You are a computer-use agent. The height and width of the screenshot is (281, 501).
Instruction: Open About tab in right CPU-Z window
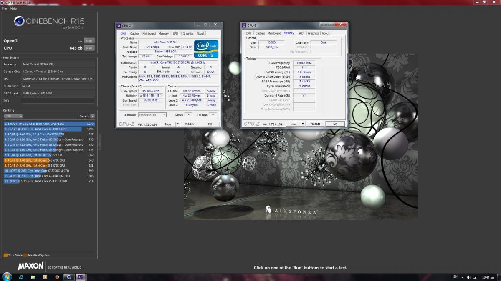(326, 33)
